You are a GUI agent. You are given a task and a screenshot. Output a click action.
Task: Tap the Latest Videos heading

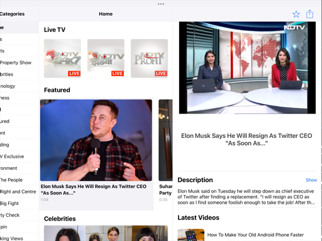[198, 218]
